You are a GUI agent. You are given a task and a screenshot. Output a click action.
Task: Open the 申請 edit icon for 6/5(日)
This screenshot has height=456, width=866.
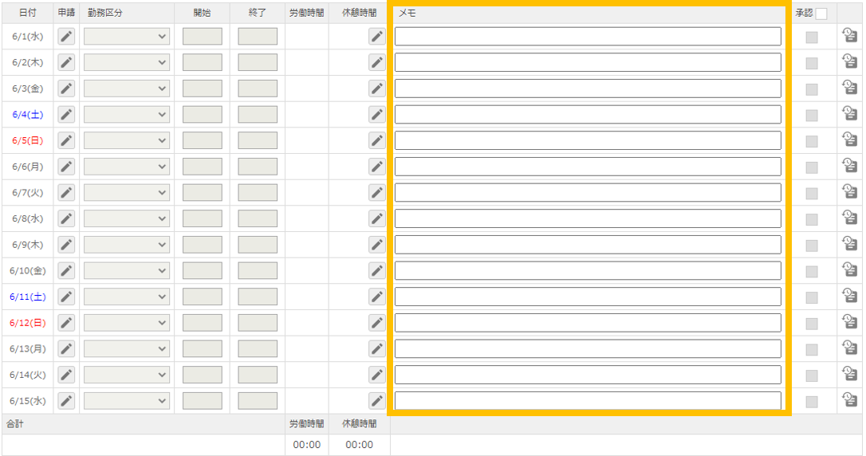coord(67,140)
